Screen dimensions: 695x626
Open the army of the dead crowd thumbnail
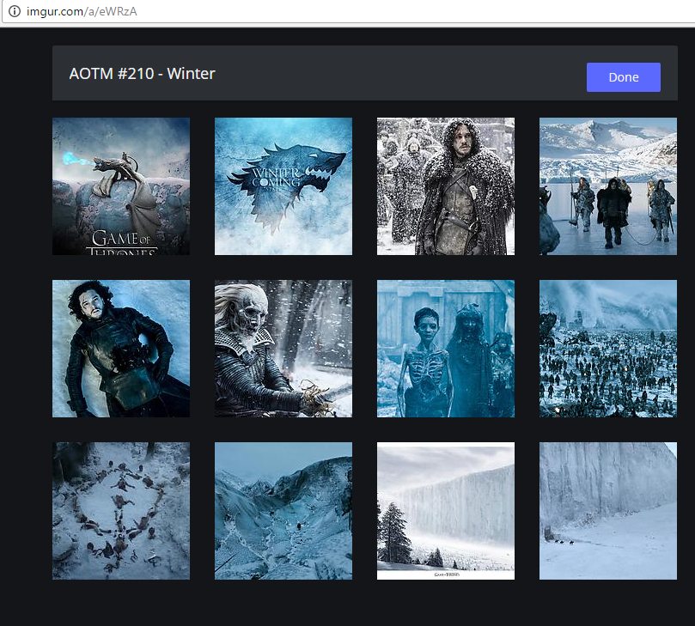coord(608,349)
